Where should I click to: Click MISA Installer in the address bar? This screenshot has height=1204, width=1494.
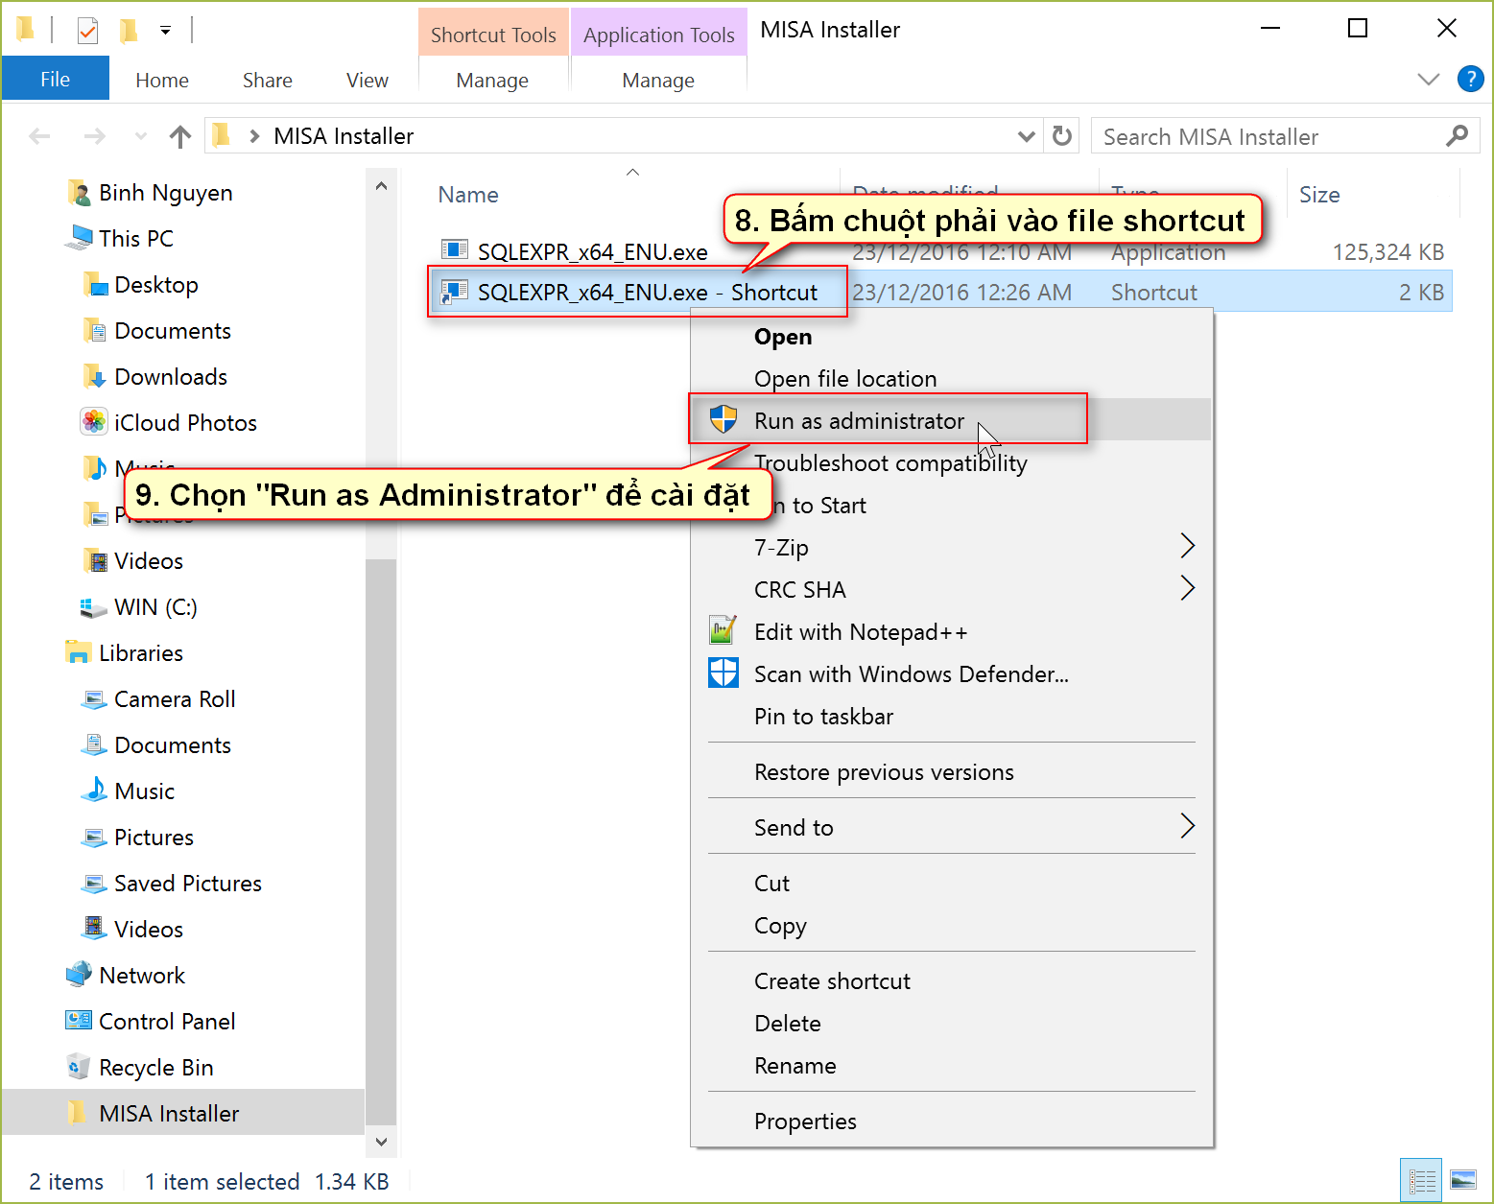click(x=344, y=136)
